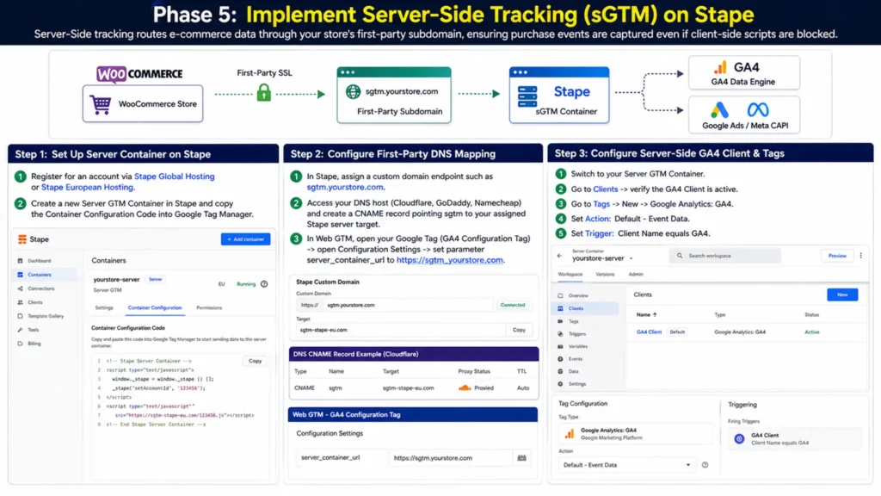
Task: Open the Default - Event Data action dropdown
Action: point(626,465)
